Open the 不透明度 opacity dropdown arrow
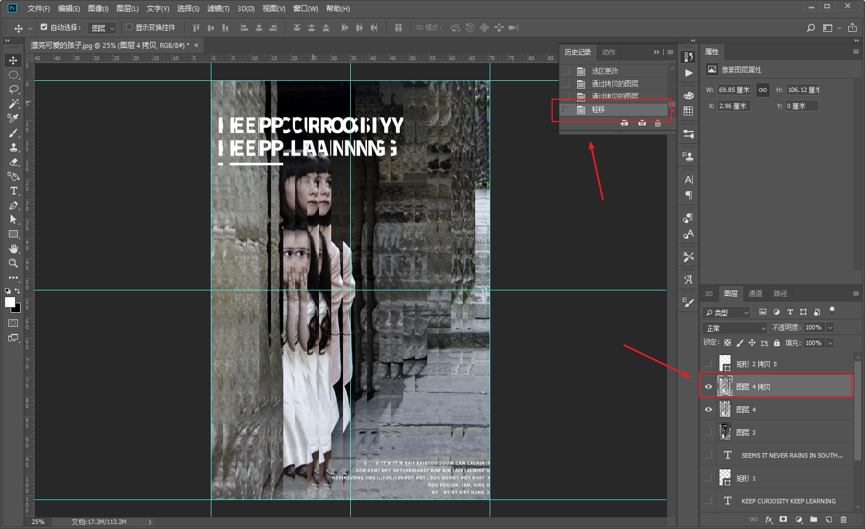865x529 pixels. point(830,328)
